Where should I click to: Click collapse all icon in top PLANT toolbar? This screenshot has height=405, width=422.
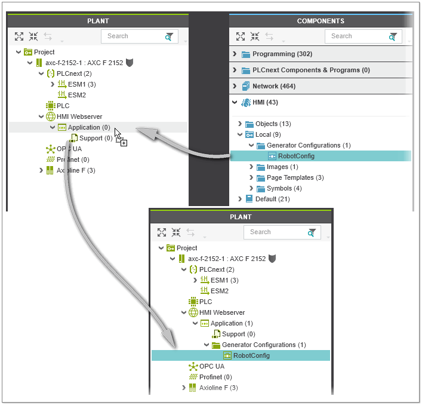[x=33, y=36]
